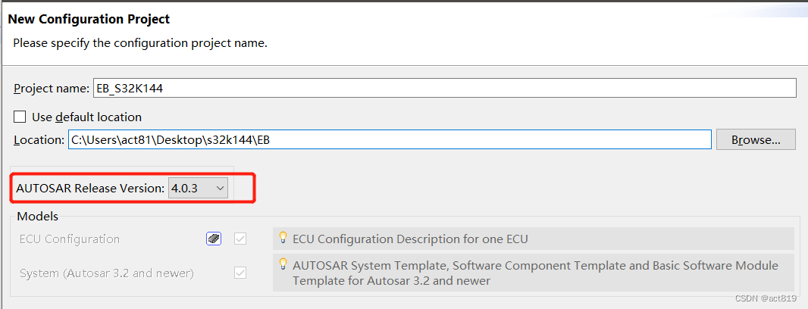Toggle the System (Autosar 3.2 and newer) checkbox
Image resolution: width=808 pixels, height=309 pixels.
coord(240,273)
